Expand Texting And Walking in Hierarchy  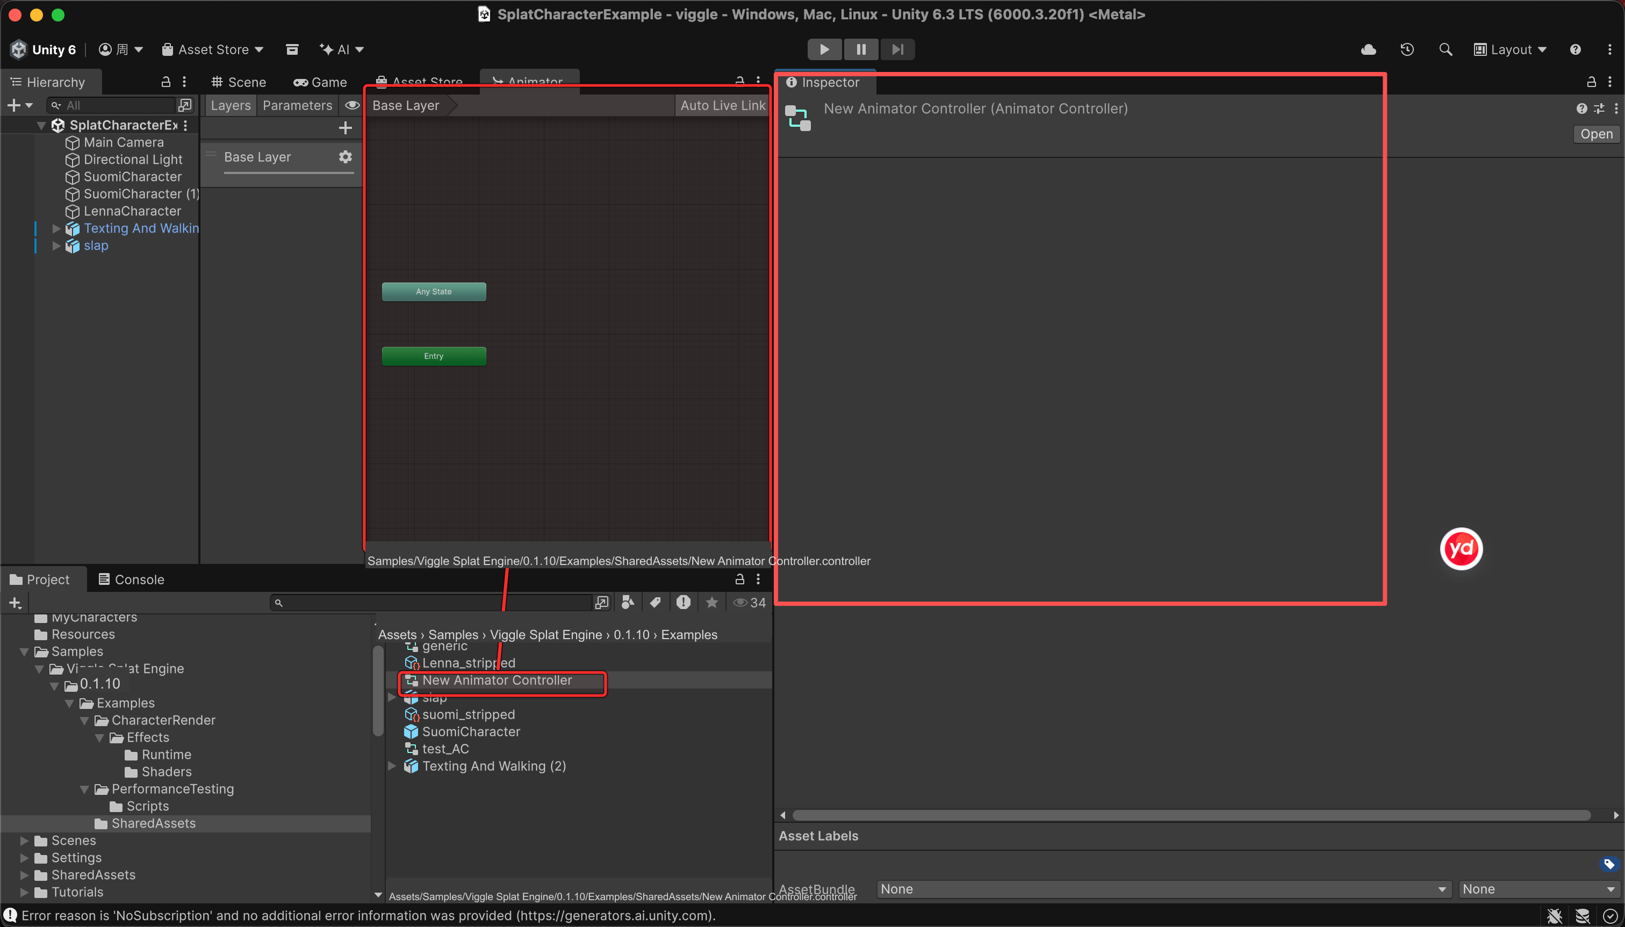(56, 228)
